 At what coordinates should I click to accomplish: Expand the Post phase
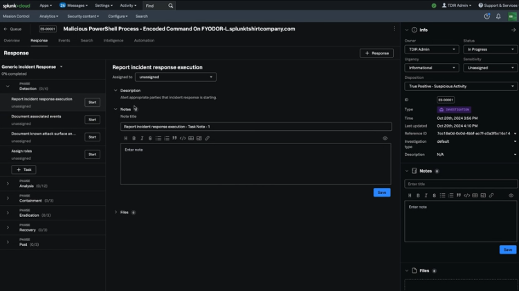(8, 242)
